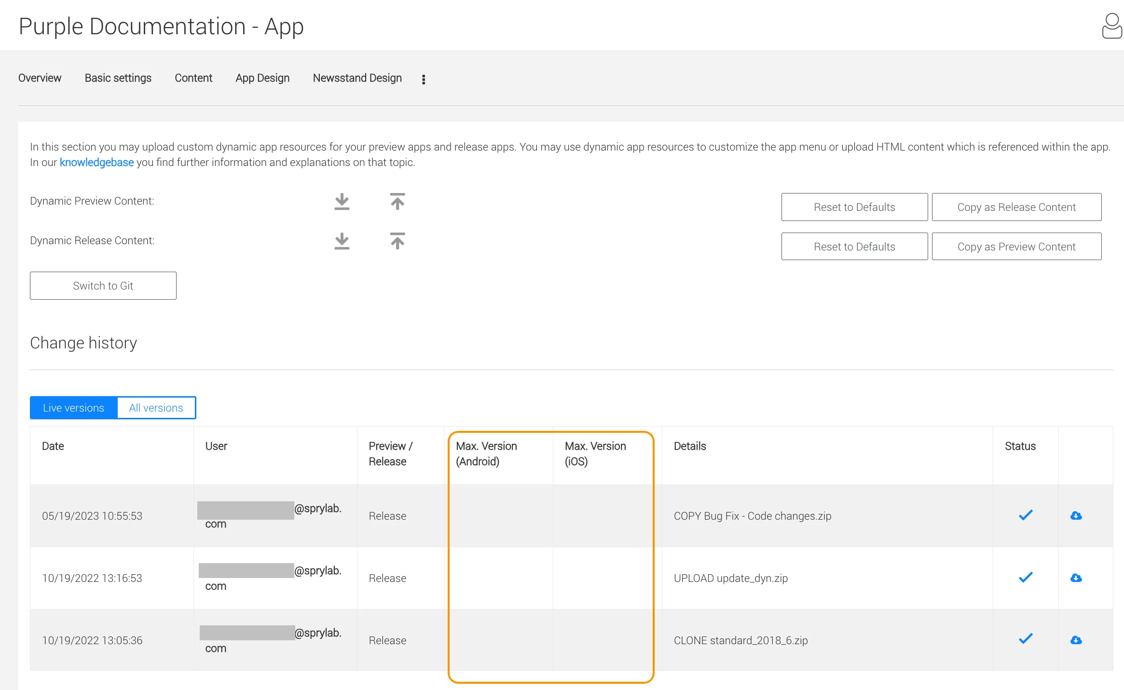Click status checkmark for standard_2018_6.zip row
The height and width of the screenshot is (690, 1124).
coord(1026,639)
